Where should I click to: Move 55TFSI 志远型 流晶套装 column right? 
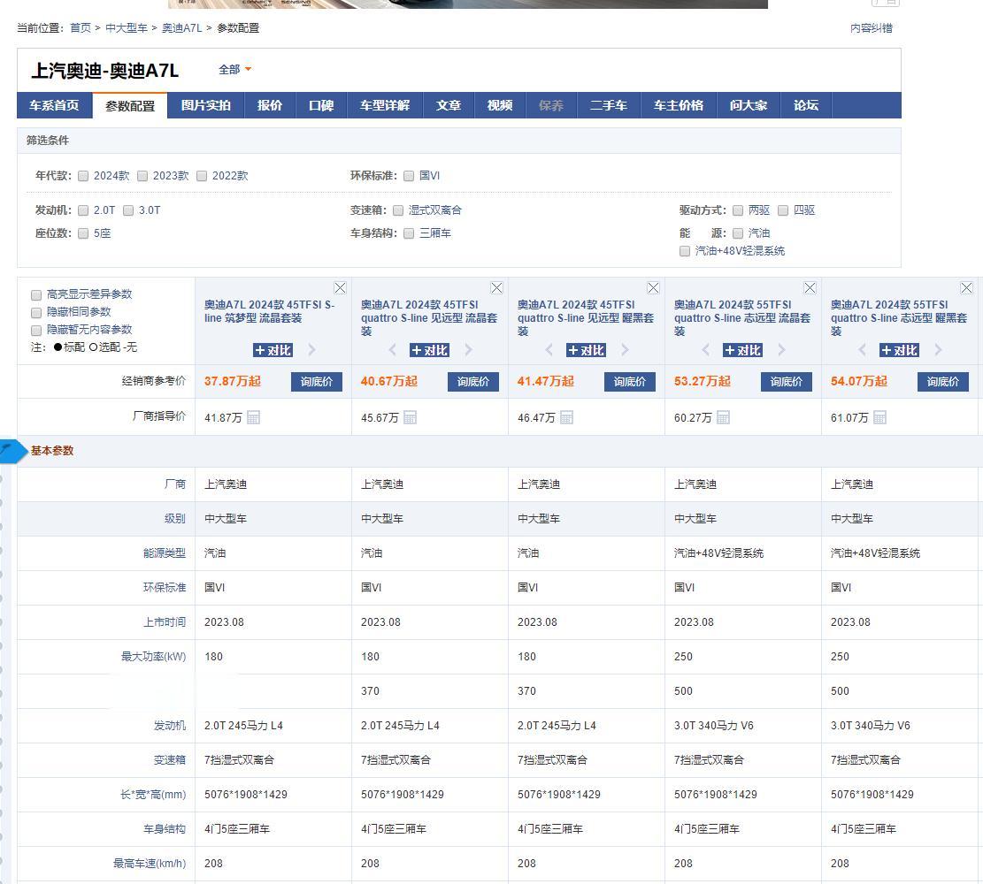coord(782,350)
